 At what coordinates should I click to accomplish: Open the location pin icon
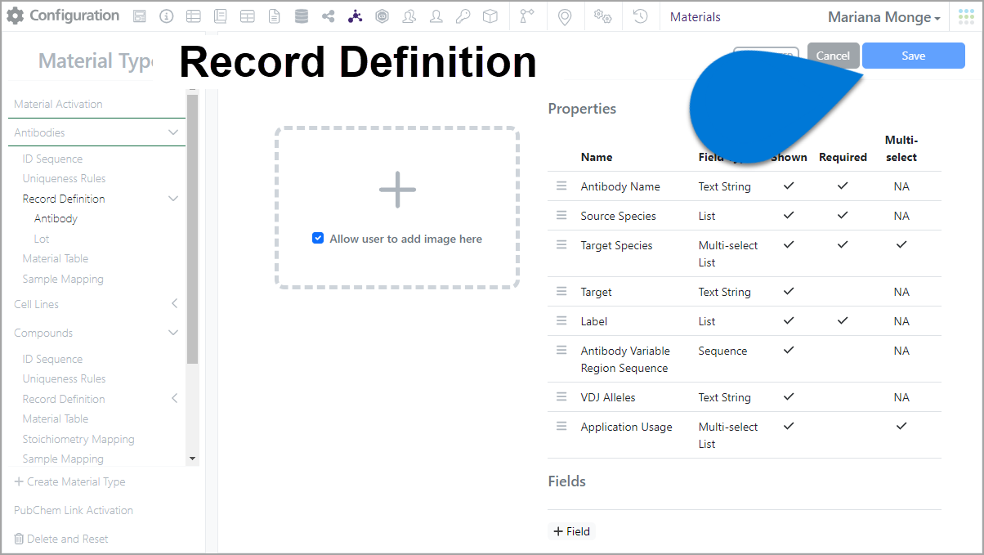coord(565,16)
